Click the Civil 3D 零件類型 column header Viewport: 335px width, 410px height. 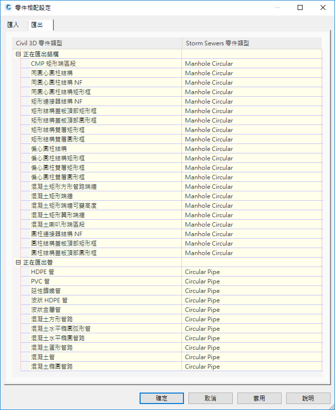click(97, 43)
